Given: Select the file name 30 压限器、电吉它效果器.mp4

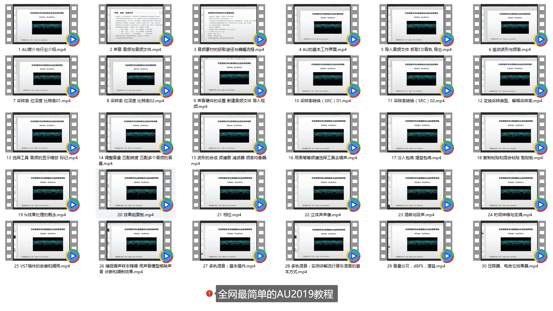Looking at the screenshot, I should tap(510, 266).
